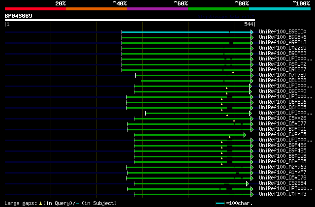Click the arrowhead ending the UniRef100_B9GEK6 alignment
315x207 pixels.
tap(252, 37)
